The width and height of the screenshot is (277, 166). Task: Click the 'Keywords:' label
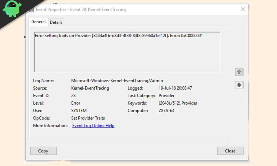pos(137,103)
